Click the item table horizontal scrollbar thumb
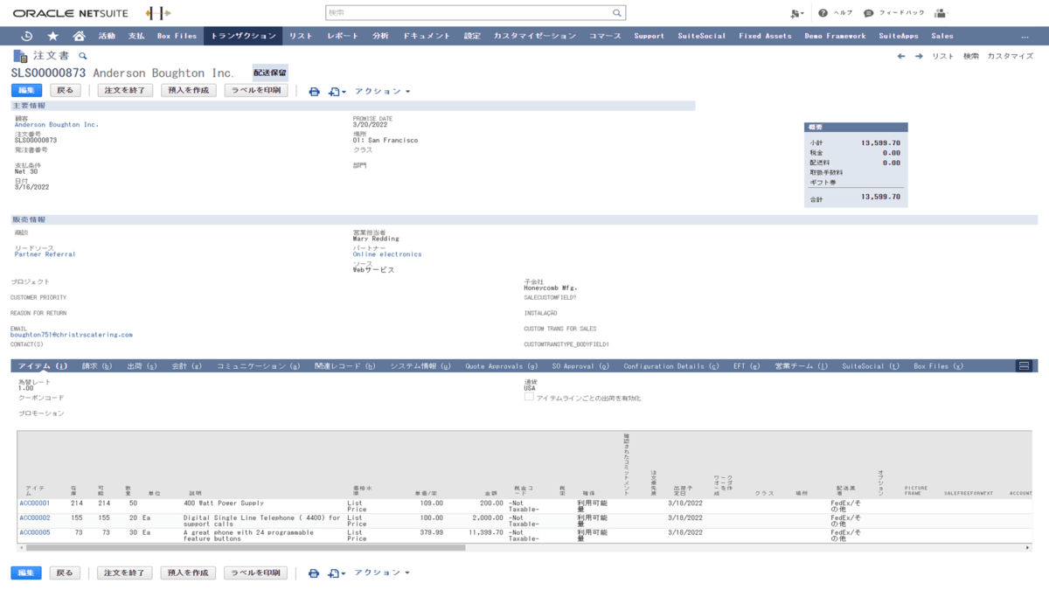 246,548
